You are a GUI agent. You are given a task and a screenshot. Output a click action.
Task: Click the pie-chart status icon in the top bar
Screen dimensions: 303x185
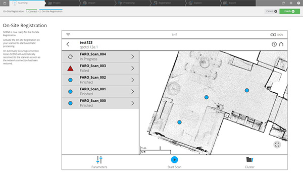pos(283,3)
